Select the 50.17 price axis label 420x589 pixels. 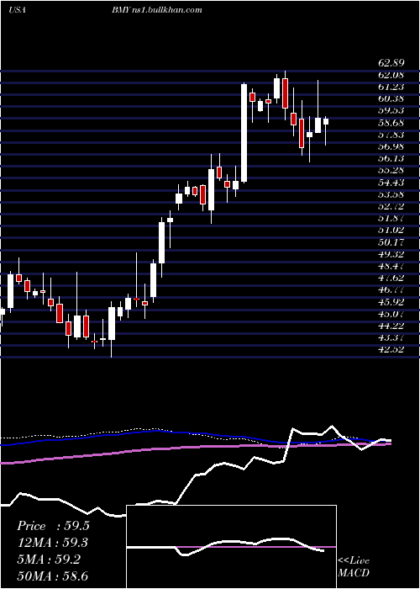point(391,242)
